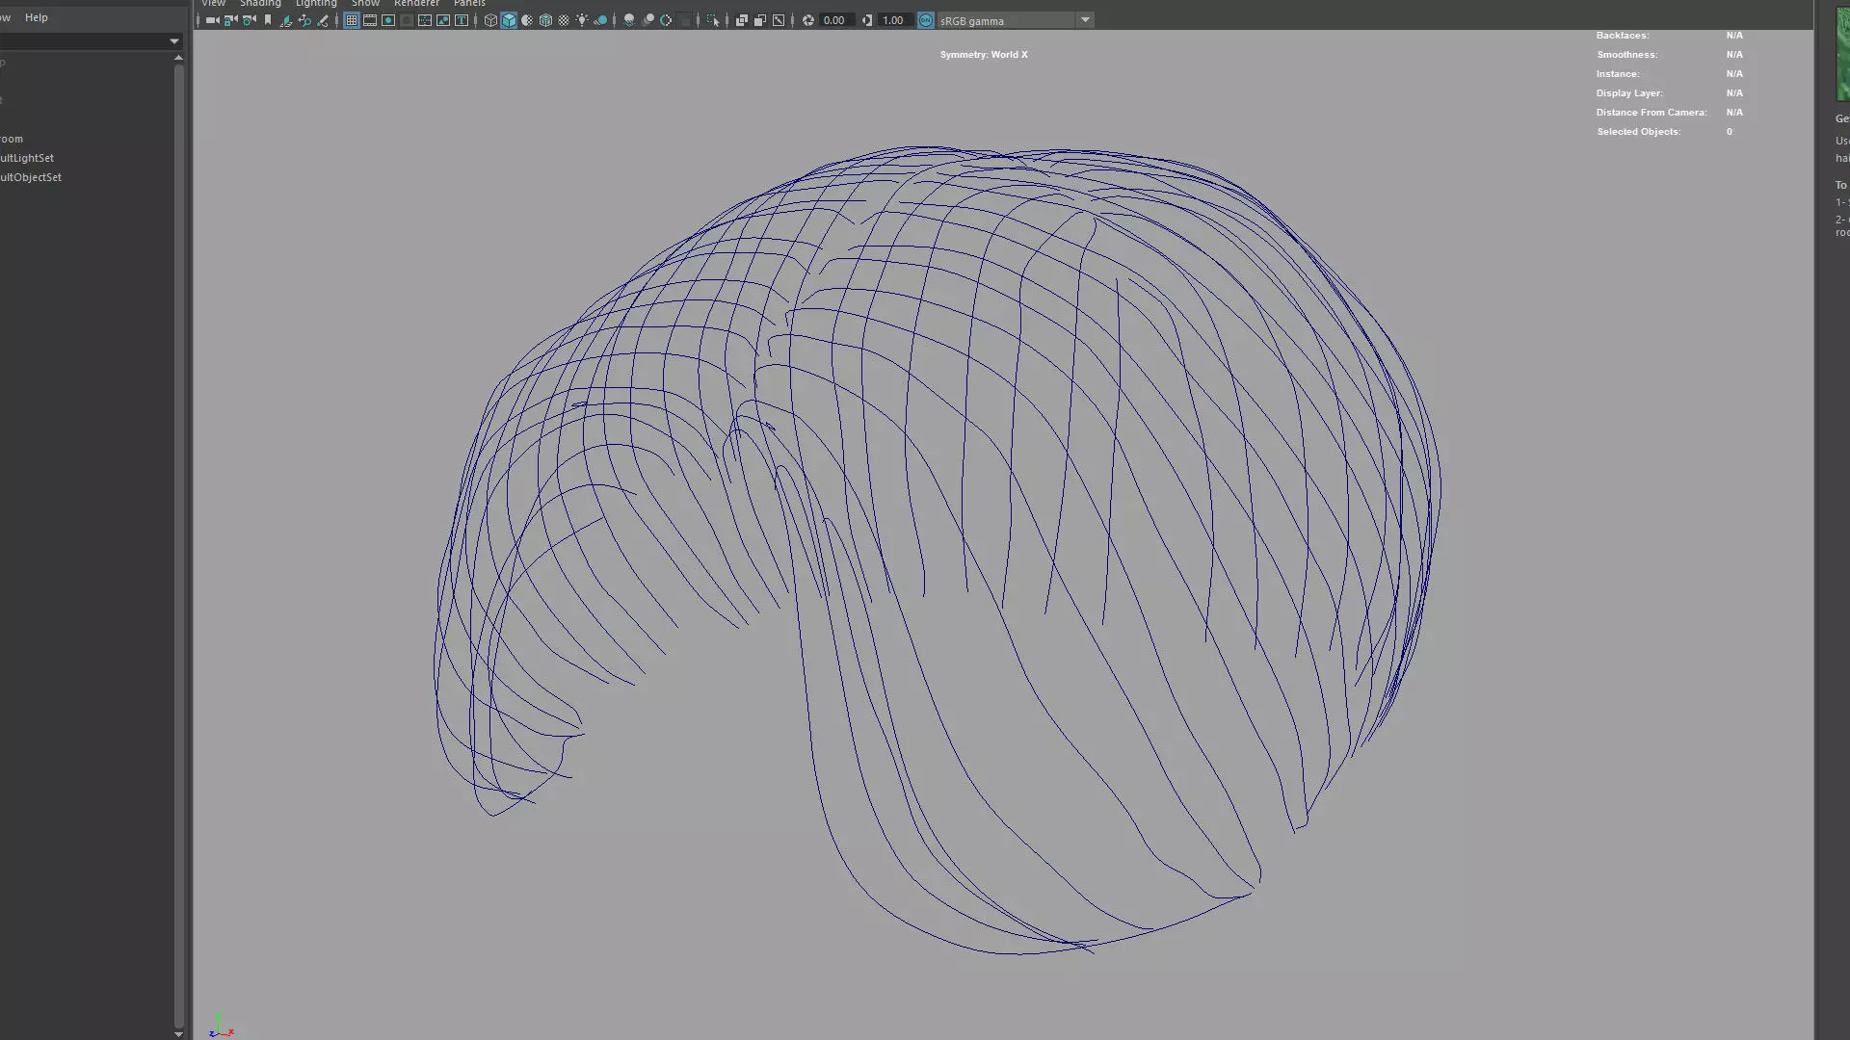Expand the outliner panel dropdown arrow
The height and width of the screenshot is (1040, 1850).
pos(174,41)
